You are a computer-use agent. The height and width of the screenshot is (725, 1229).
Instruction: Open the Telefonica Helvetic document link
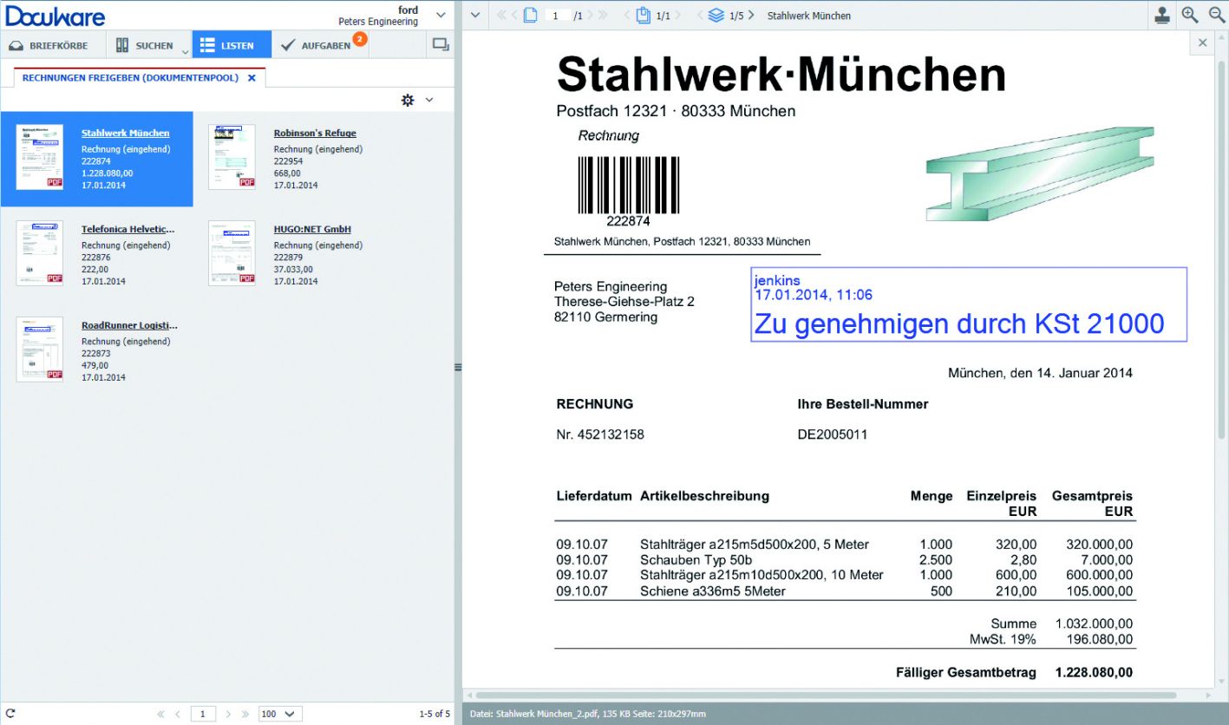click(128, 229)
